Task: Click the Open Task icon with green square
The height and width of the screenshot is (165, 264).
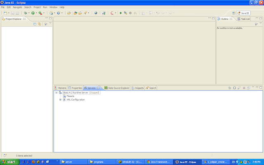Action: pos(75,13)
